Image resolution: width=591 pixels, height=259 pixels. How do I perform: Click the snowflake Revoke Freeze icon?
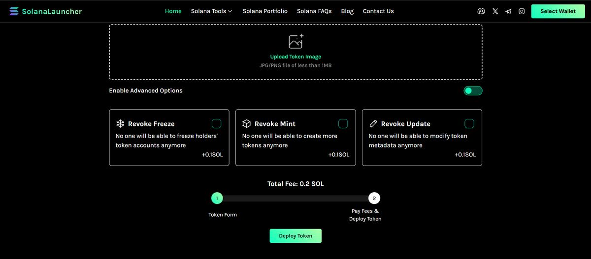120,124
